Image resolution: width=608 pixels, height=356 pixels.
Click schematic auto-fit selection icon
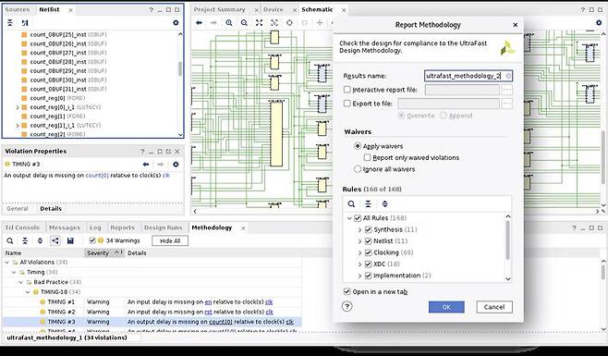[x=274, y=23]
